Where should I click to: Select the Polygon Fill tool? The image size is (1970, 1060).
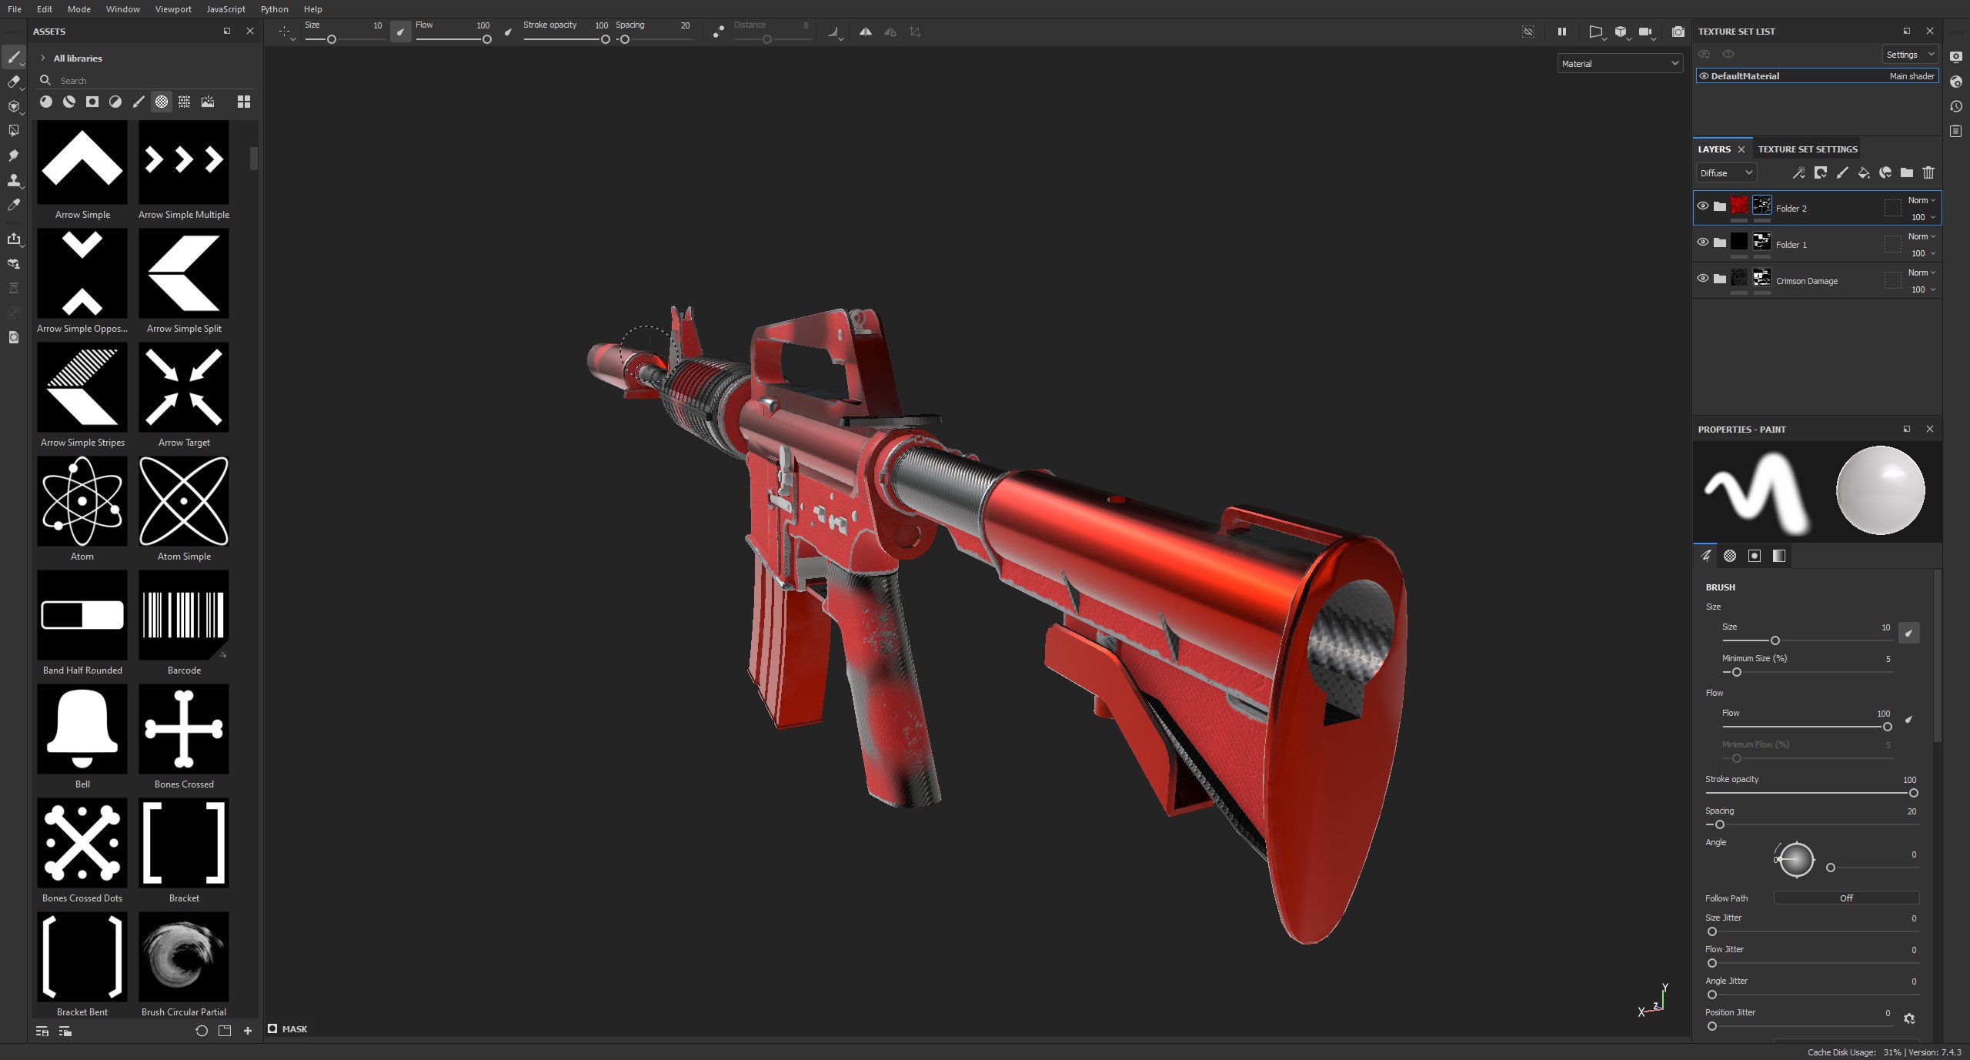point(13,132)
